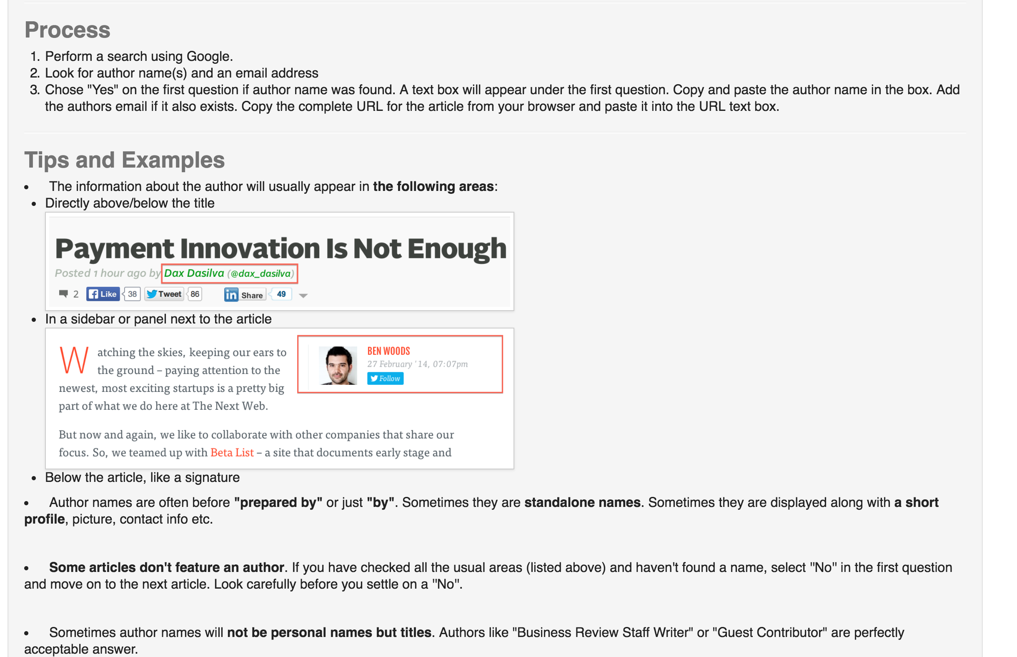Click the Payment Innovation Is Not Enough headline
This screenshot has width=1017, height=657.
pos(281,249)
